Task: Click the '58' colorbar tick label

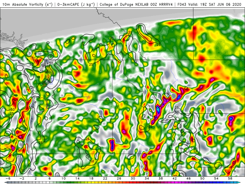Action: tap(230, 178)
